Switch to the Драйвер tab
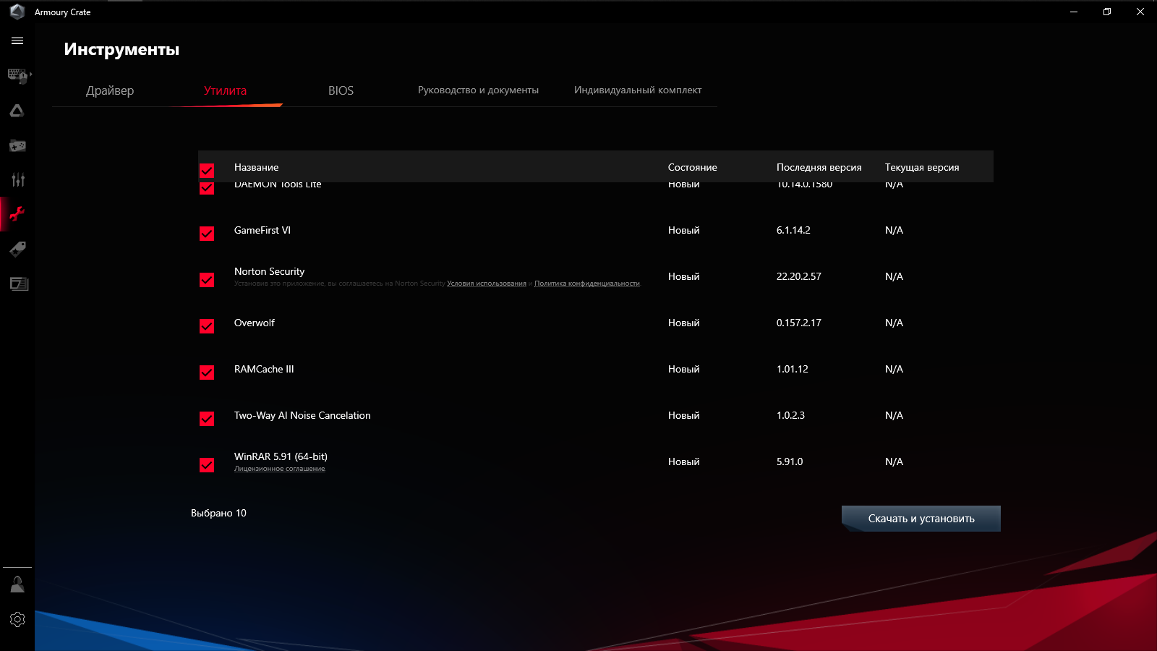 pyautogui.click(x=110, y=90)
